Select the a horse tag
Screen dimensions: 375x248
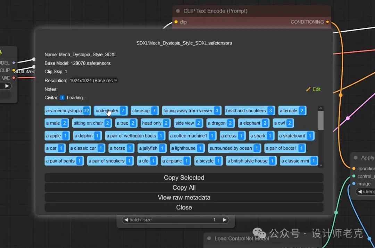pyautogui.click(x=121, y=148)
